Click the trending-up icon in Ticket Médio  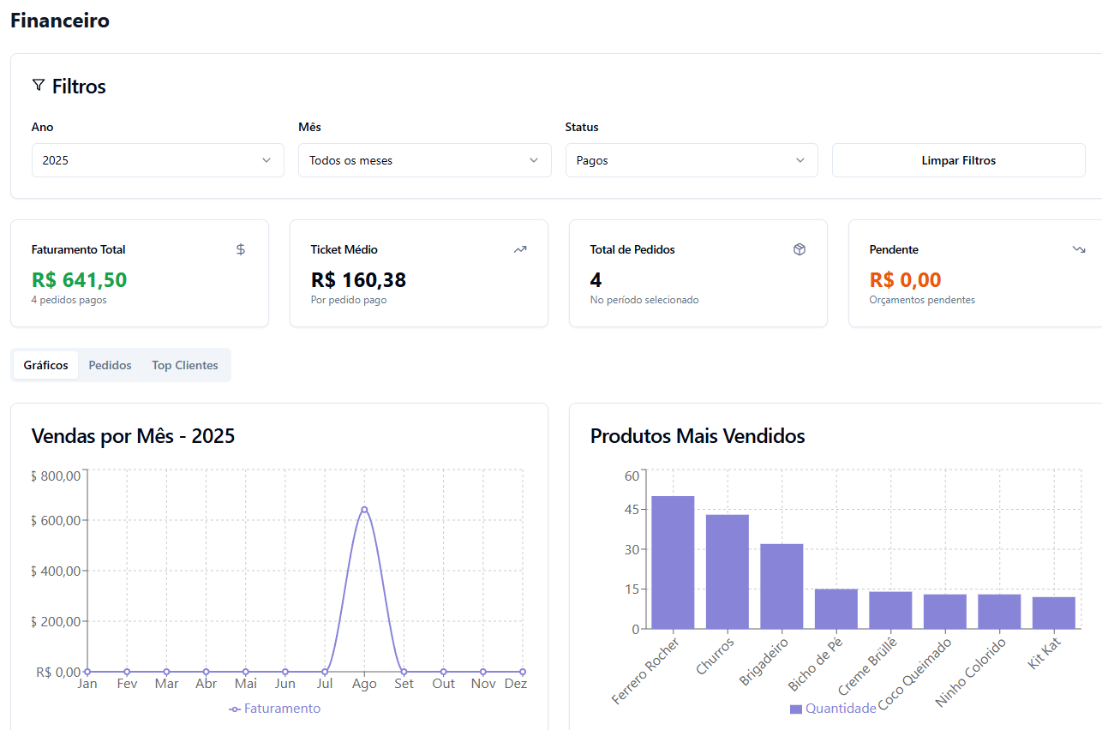click(520, 249)
